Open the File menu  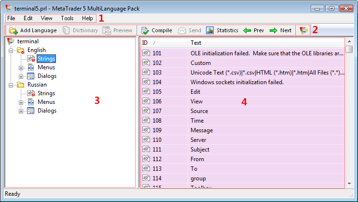[11, 18]
